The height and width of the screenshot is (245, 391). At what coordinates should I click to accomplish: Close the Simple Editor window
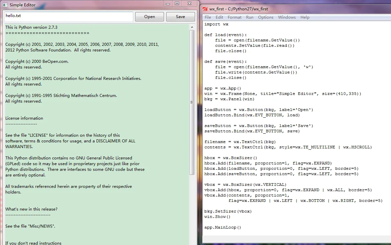coord(190,3)
